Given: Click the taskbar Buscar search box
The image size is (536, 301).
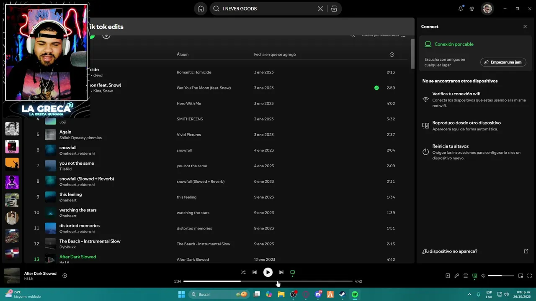Looking at the screenshot, I should (x=219, y=294).
